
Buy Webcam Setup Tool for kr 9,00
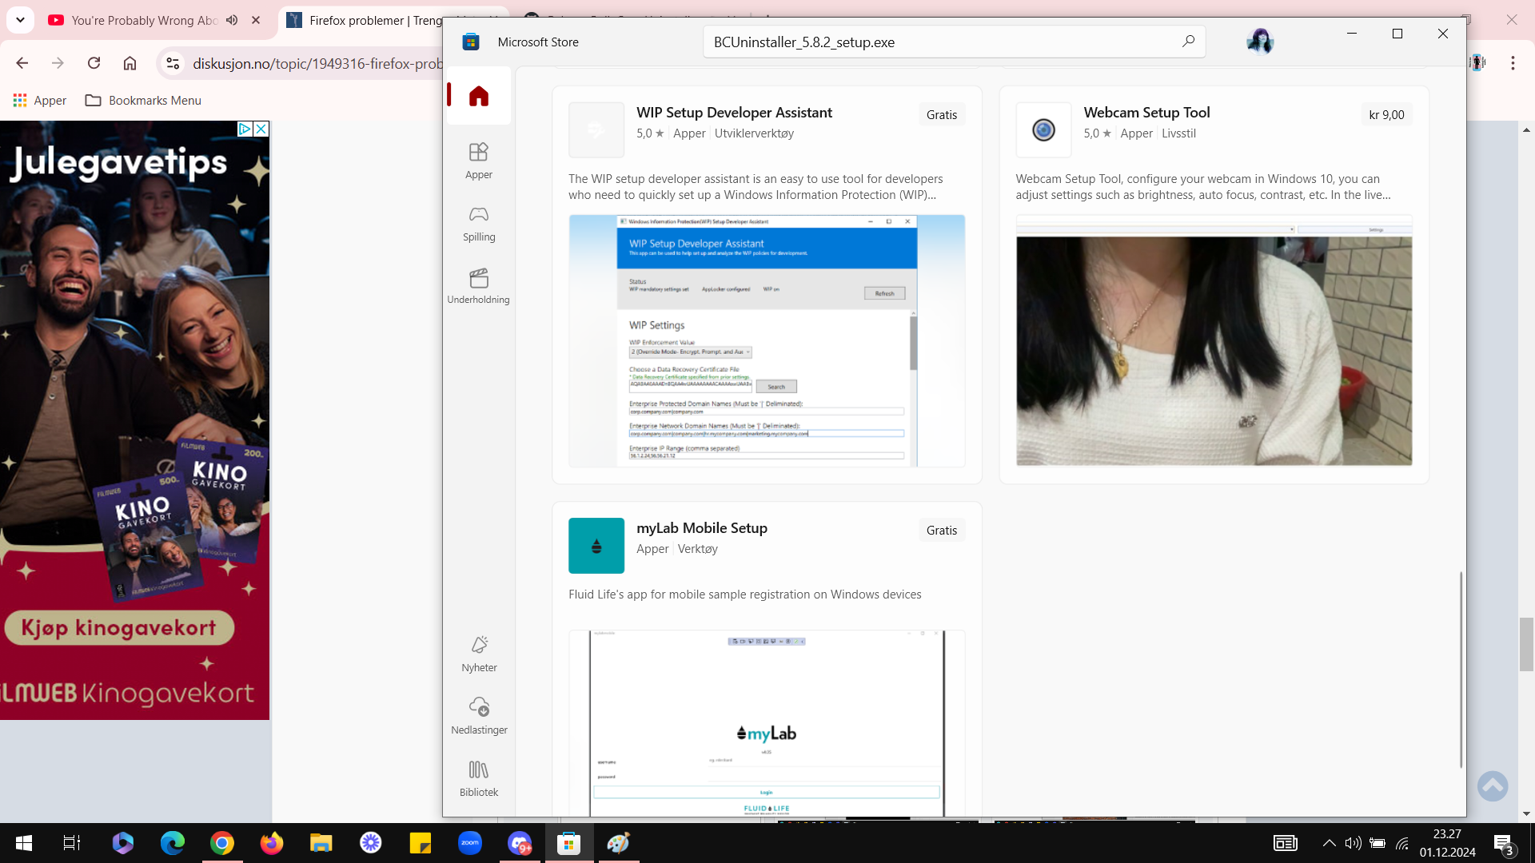1386,114
